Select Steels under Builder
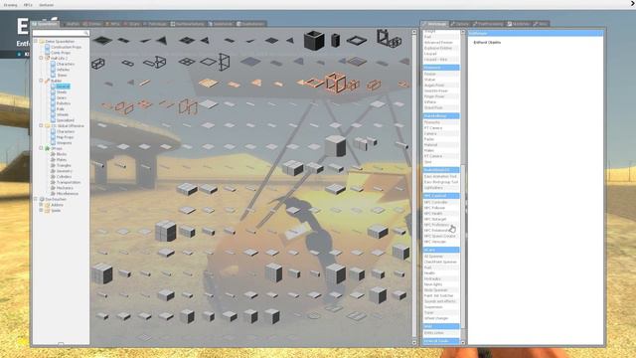This screenshot has width=636, height=358. pos(62,92)
